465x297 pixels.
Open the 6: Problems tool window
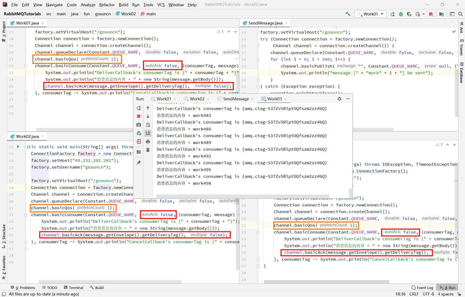[23, 288]
